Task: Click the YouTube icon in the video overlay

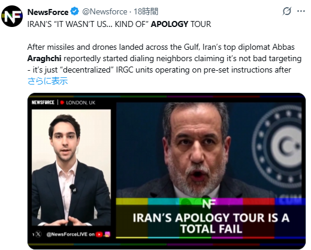Action: point(99,234)
